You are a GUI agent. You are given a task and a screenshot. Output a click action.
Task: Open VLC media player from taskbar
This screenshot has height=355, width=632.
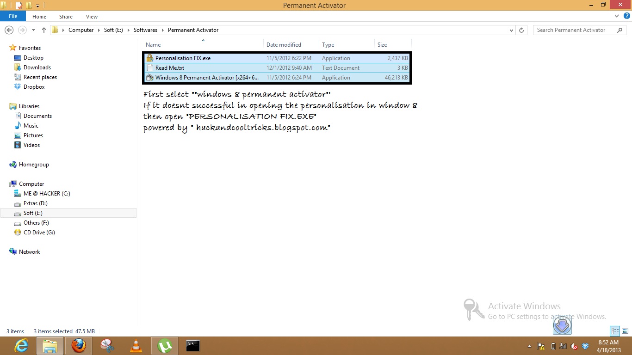(136, 346)
